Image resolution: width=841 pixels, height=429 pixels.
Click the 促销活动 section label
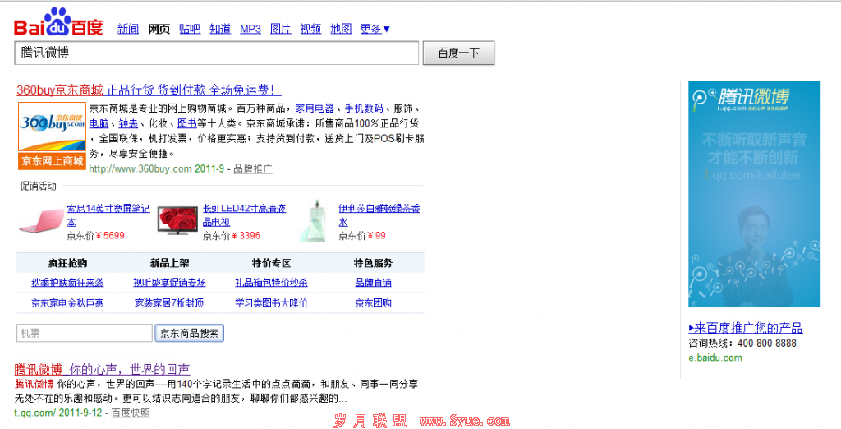[x=38, y=187]
